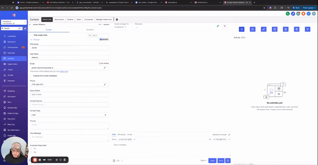318x165 pixels.
Task: Open the announcements megaphone icon
Action: tap(298, 14)
